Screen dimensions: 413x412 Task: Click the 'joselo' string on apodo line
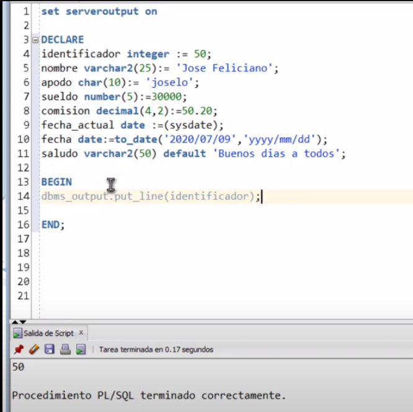pos(169,82)
